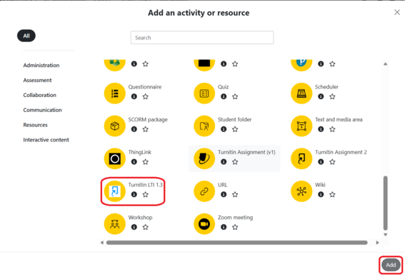
Task: Star the Workshop activity
Action: coord(146,227)
